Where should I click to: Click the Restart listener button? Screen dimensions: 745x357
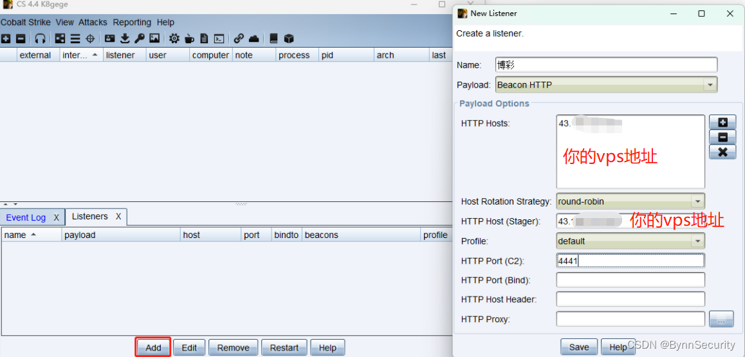(284, 347)
